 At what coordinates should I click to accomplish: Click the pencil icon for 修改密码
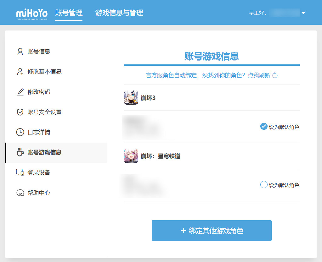(x=20, y=92)
